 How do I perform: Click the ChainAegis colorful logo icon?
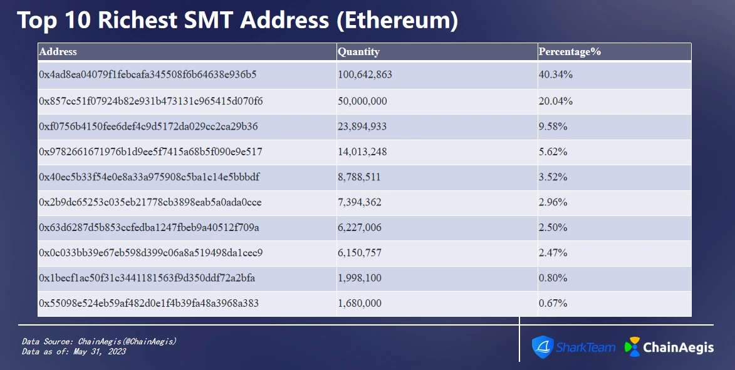(632, 347)
